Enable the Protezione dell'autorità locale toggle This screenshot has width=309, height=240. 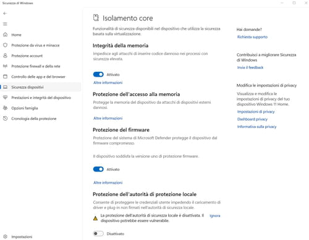tap(98, 234)
